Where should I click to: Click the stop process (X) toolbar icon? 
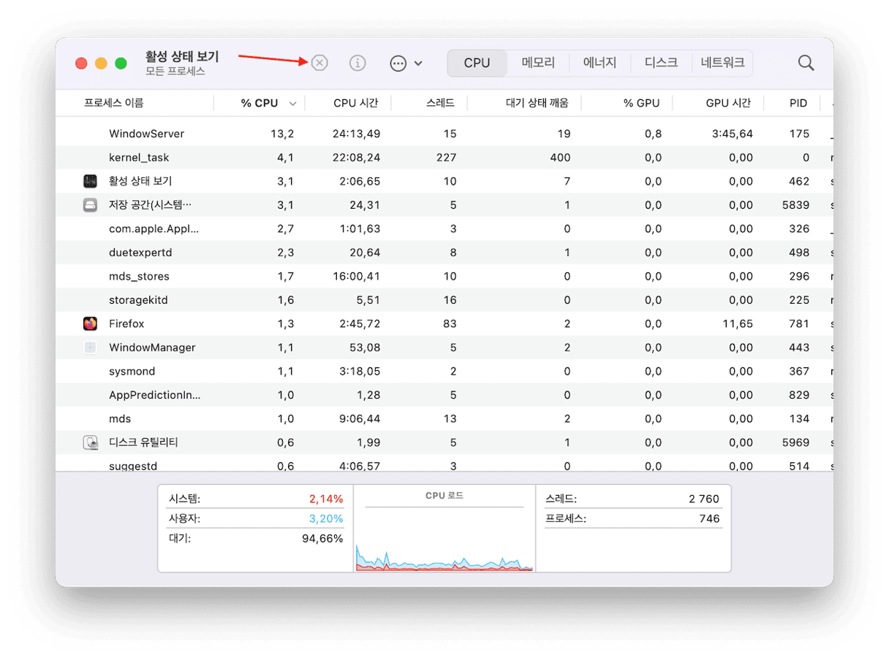319,63
